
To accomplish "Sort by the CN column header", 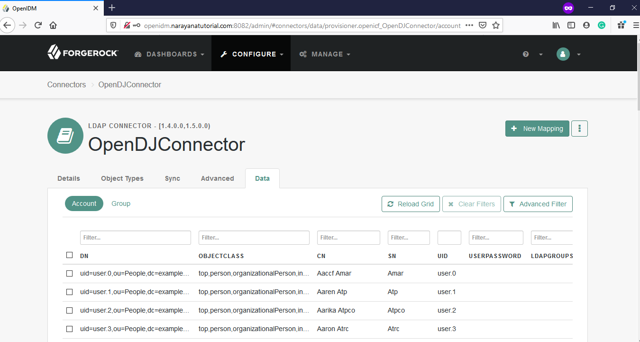I will [x=321, y=256].
